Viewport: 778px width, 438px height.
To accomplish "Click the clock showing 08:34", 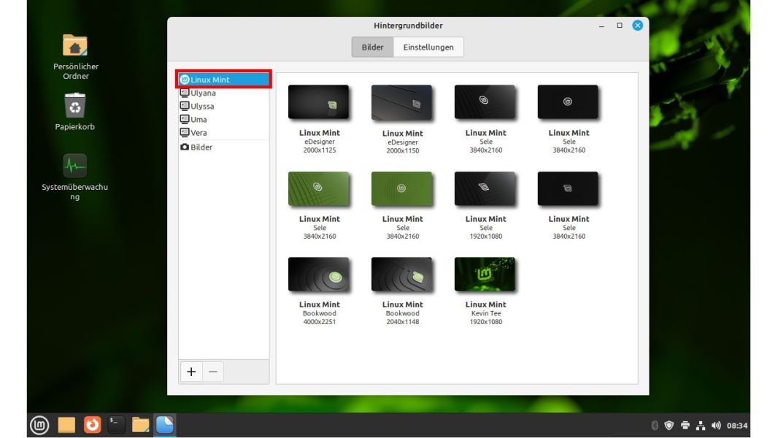I will (737, 426).
